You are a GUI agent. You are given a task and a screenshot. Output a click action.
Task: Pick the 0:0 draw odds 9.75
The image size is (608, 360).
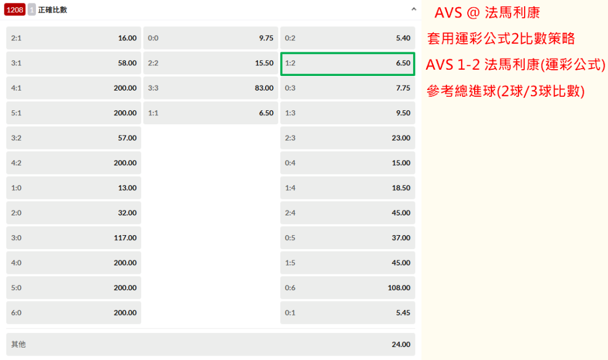(x=211, y=38)
